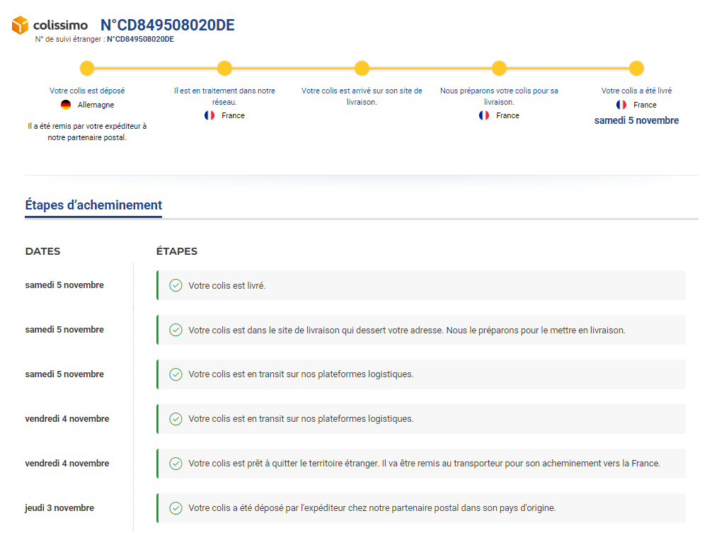
Task: Click the second progress dot for network processing
Action: click(x=224, y=69)
